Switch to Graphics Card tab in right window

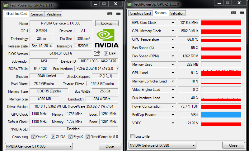[140, 13]
